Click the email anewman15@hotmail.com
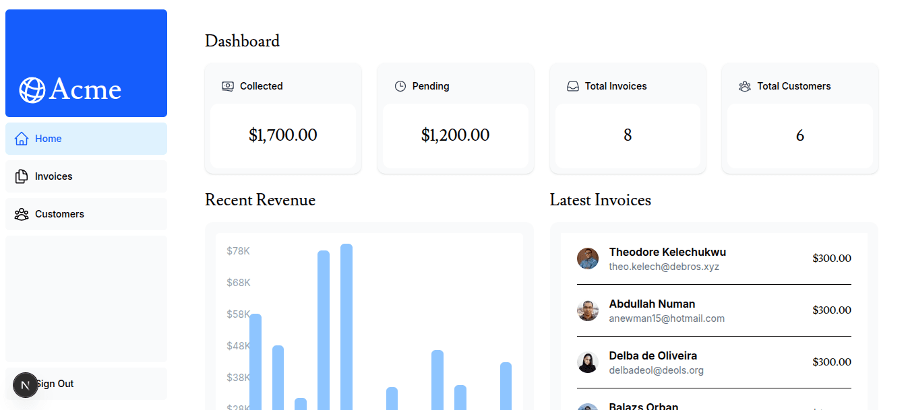 click(x=667, y=318)
